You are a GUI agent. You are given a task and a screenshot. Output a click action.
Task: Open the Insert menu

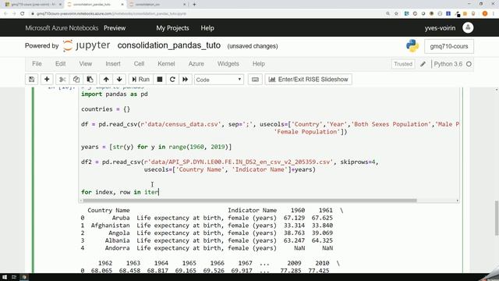coord(113,64)
